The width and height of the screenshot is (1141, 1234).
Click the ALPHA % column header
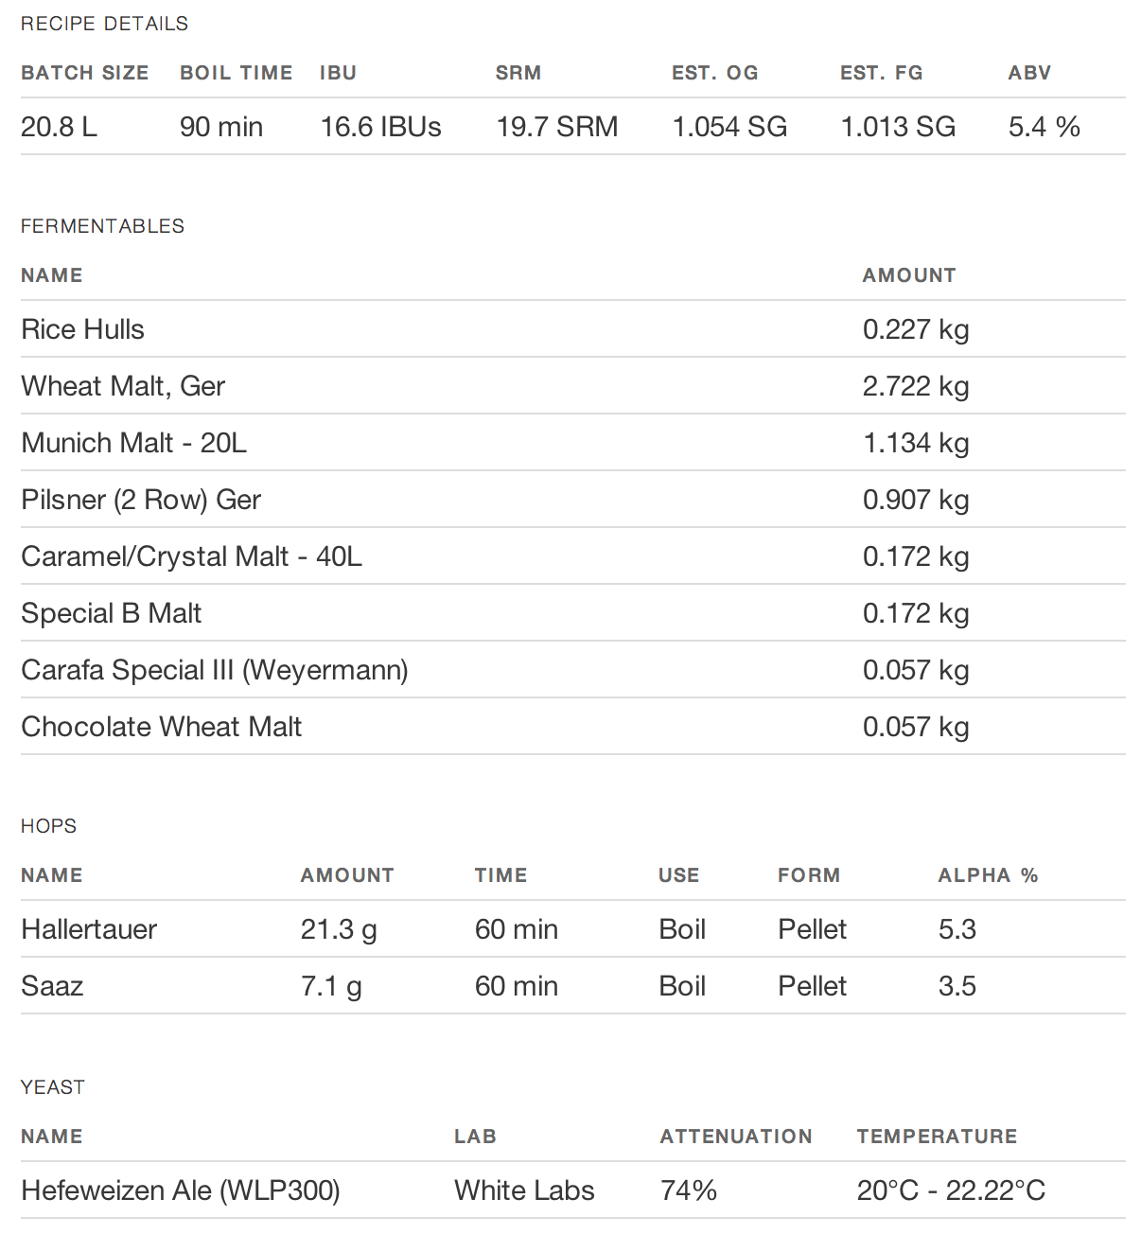(988, 875)
